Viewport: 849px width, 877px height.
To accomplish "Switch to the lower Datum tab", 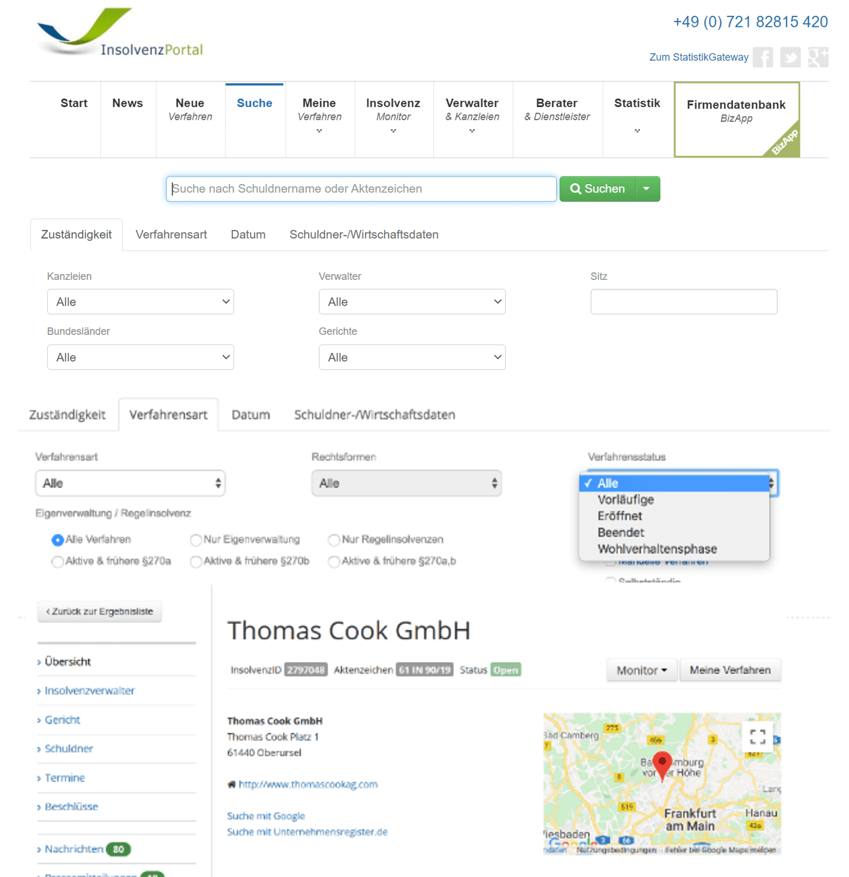I will pos(250,415).
